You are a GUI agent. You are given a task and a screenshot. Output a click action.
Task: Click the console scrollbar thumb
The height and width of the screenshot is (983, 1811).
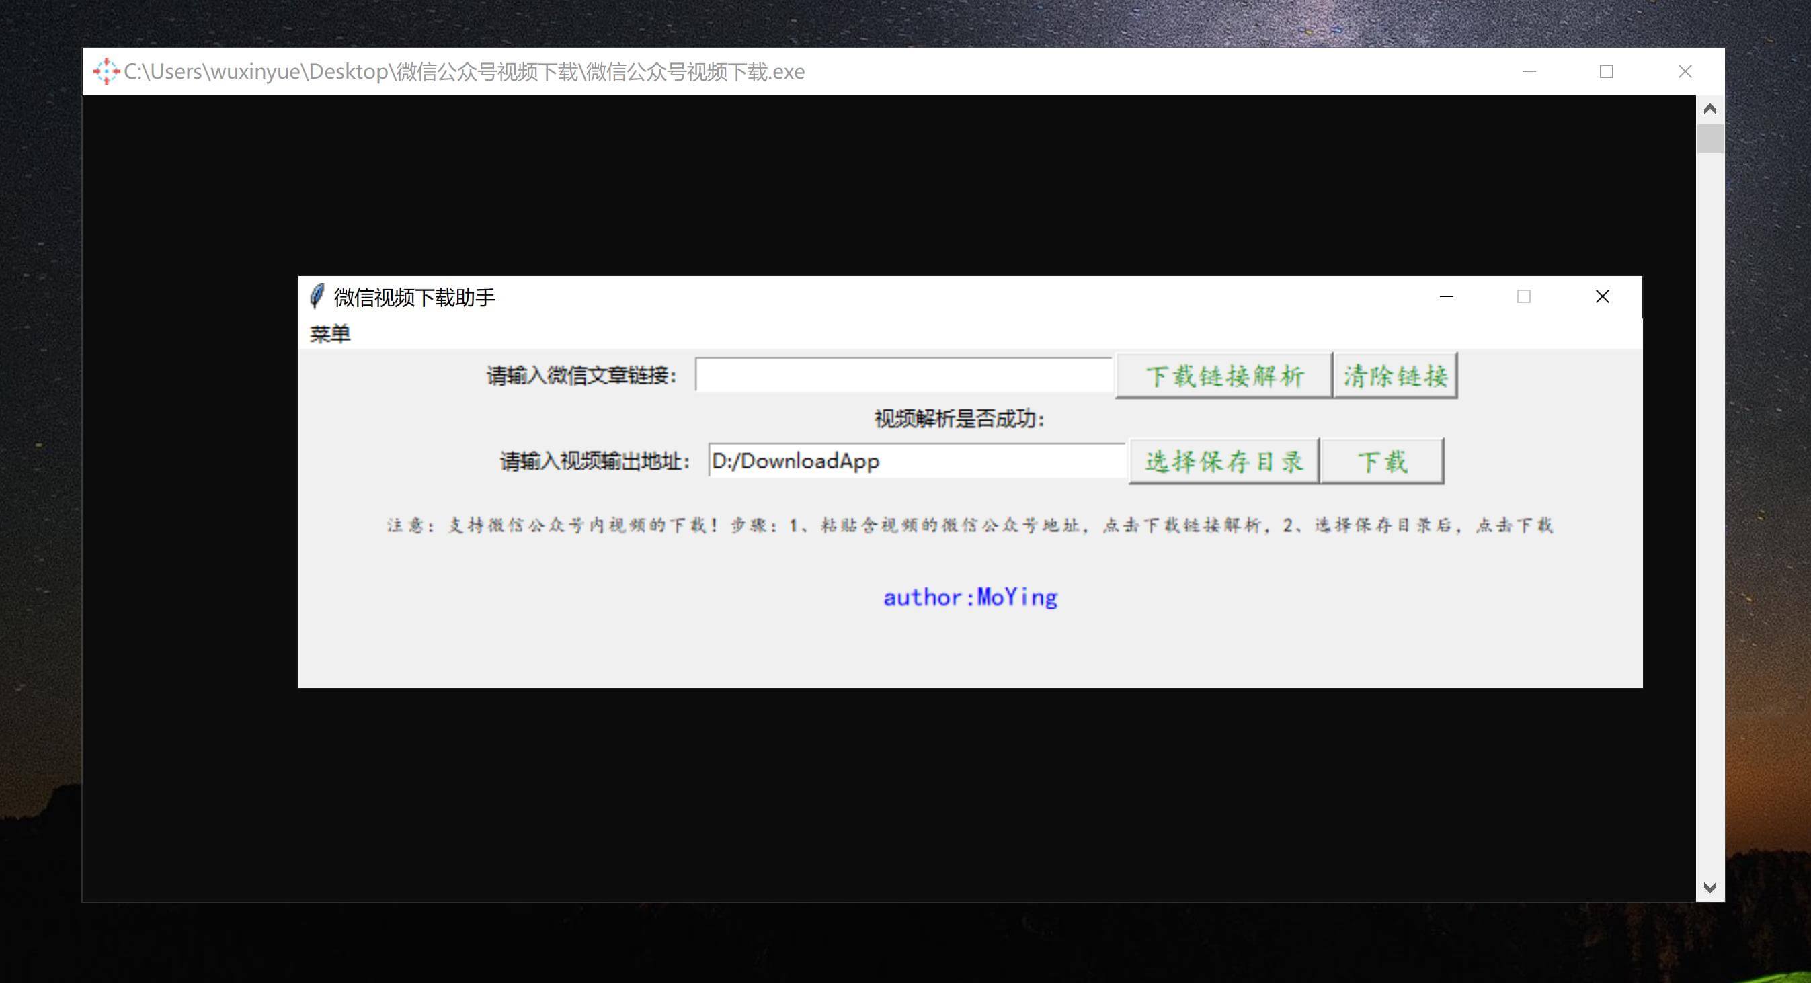pos(1709,139)
